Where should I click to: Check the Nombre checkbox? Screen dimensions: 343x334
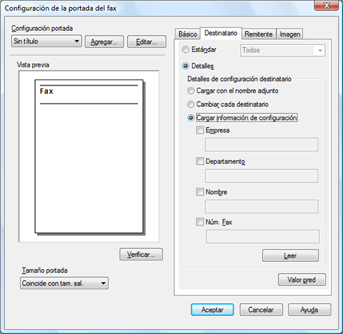tap(200, 191)
